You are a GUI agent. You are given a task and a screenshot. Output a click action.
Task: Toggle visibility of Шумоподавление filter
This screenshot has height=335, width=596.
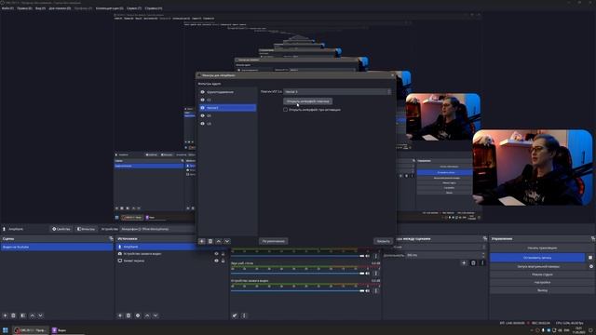(x=202, y=92)
